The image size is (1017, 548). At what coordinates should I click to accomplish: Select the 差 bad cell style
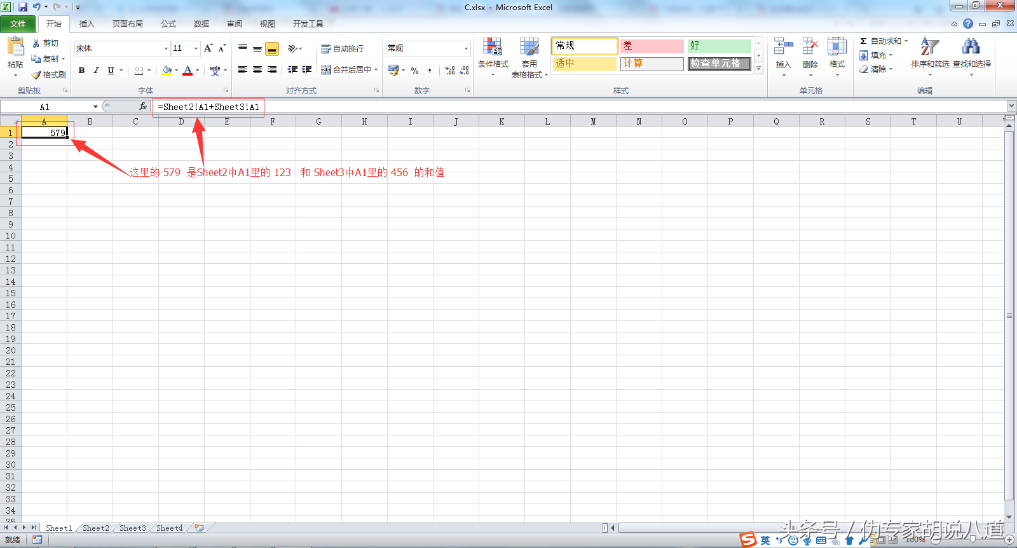coord(652,46)
